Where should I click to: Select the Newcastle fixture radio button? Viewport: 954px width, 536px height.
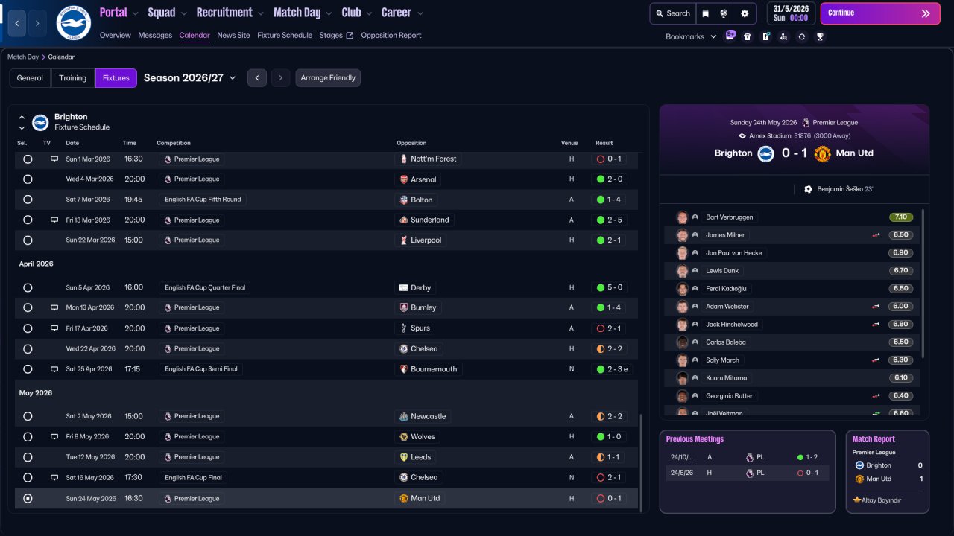(x=28, y=416)
